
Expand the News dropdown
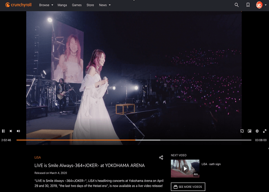click(x=105, y=5)
